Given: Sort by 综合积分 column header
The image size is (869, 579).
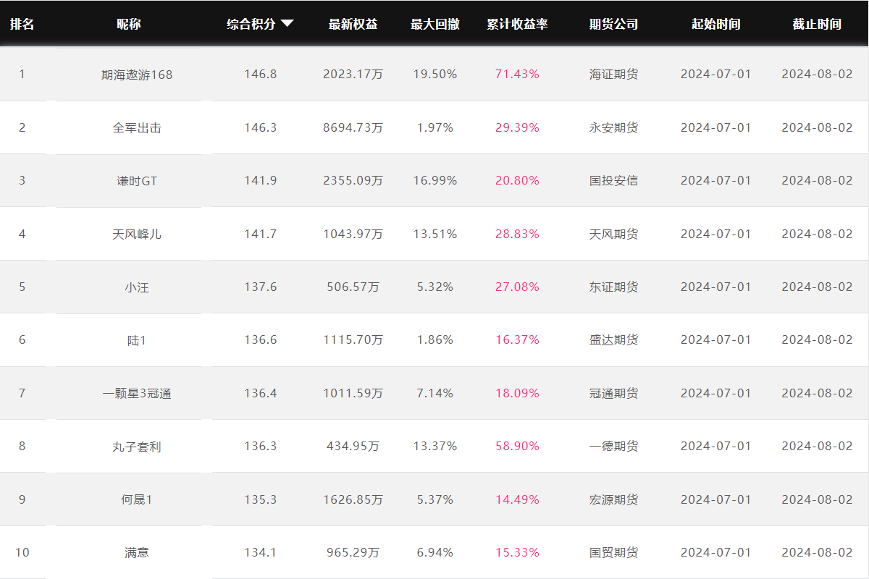Looking at the screenshot, I should point(251,24).
